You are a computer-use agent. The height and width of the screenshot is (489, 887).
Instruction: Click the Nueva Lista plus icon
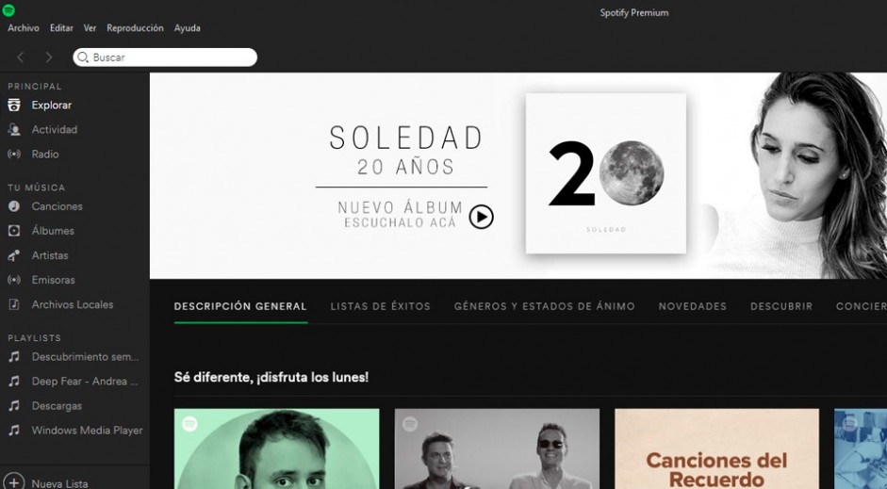14,482
